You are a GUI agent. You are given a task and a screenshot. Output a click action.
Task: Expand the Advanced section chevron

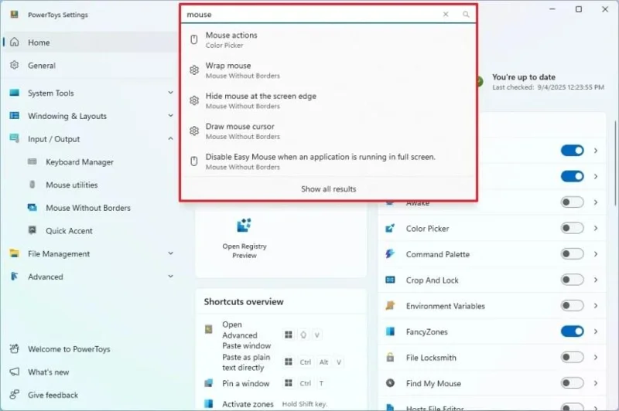170,276
